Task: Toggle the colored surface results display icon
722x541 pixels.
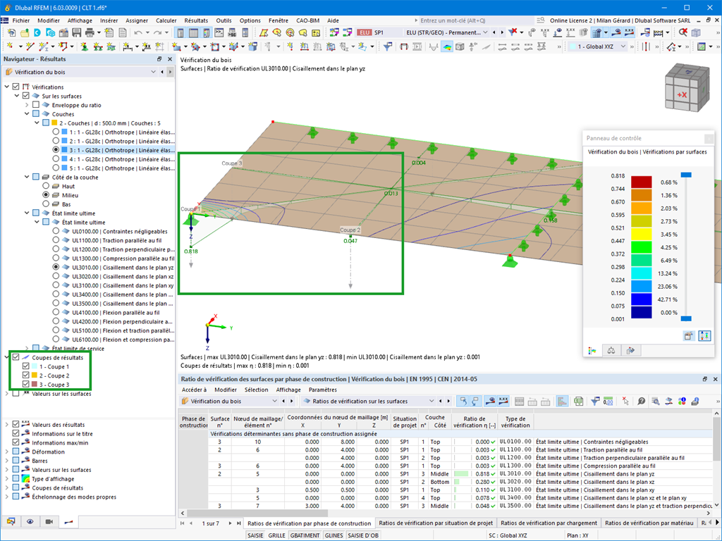Action: [x=446, y=46]
